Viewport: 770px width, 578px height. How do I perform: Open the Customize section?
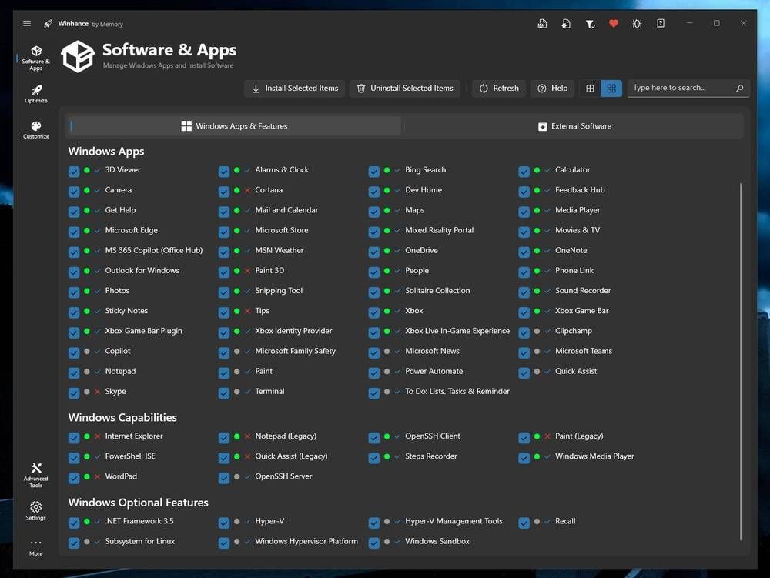35,128
